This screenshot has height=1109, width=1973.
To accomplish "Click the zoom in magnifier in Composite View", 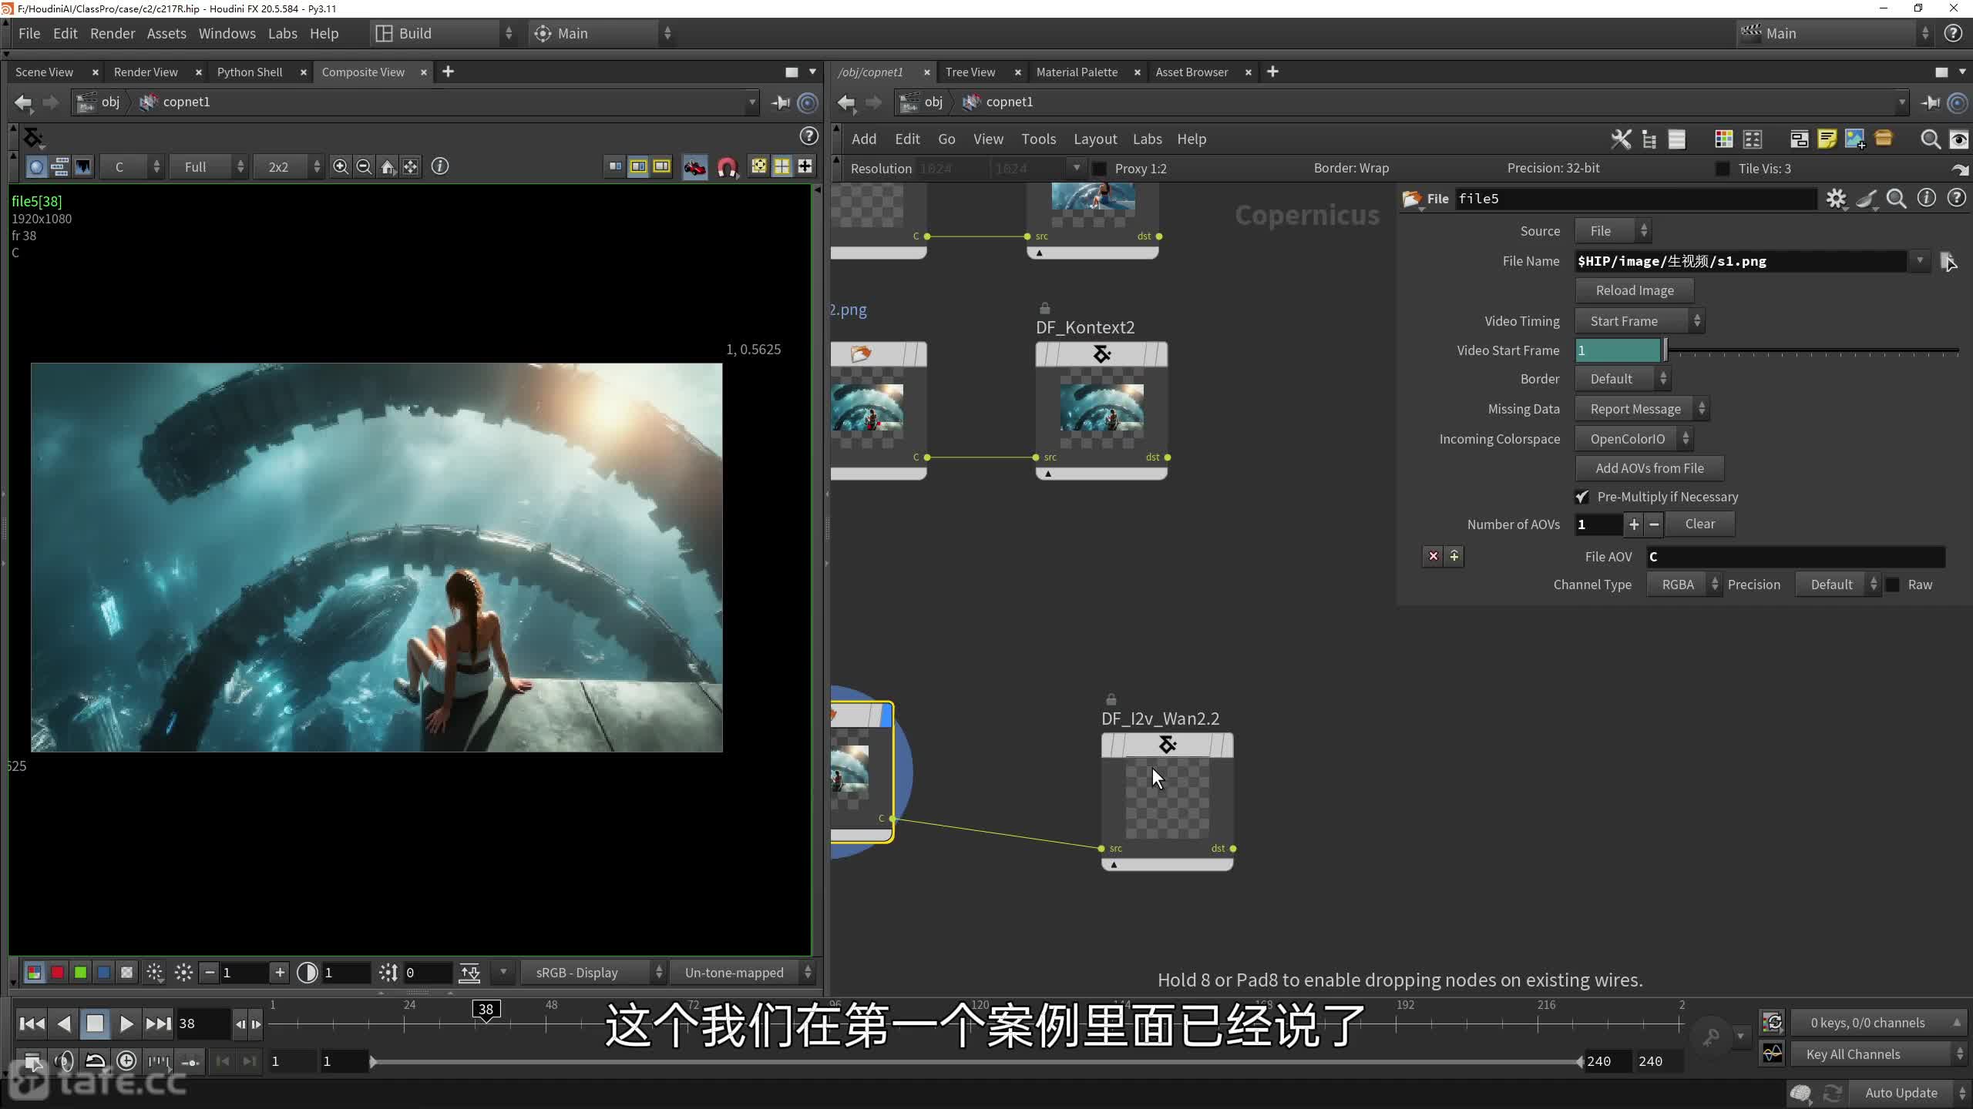I will click(x=340, y=166).
